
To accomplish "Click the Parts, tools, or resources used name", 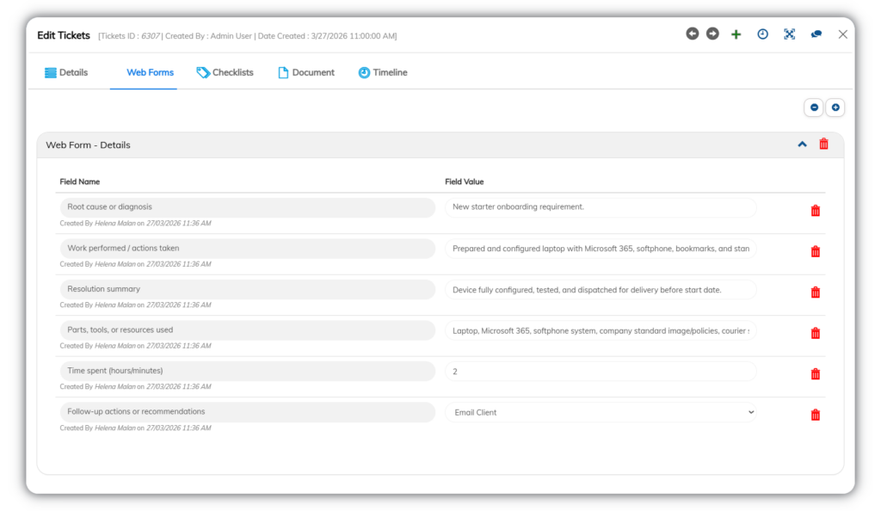I will [x=247, y=330].
